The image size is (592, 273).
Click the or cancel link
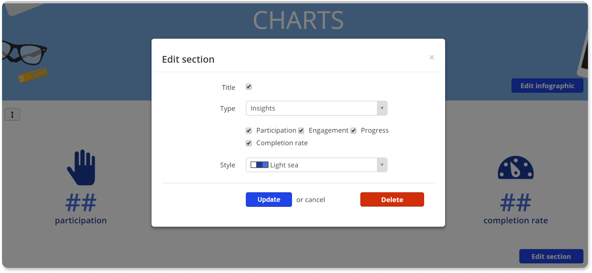point(310,199)
